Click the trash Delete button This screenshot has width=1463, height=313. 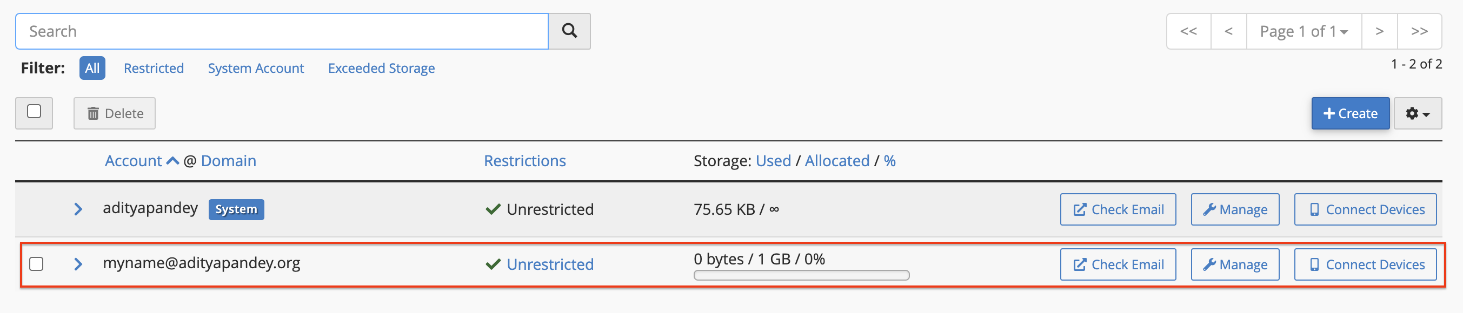(x=114, y=113)
